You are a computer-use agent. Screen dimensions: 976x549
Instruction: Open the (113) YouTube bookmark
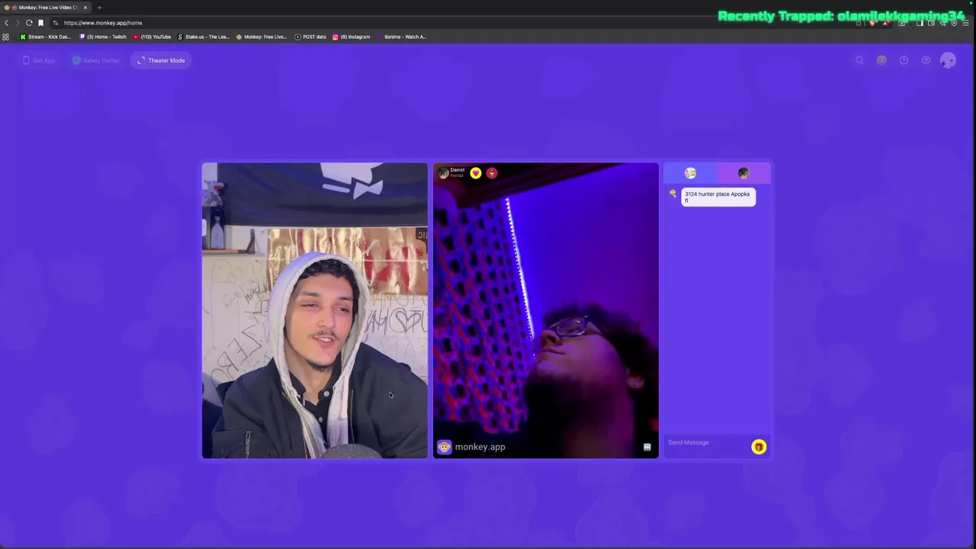click(152, 37)
